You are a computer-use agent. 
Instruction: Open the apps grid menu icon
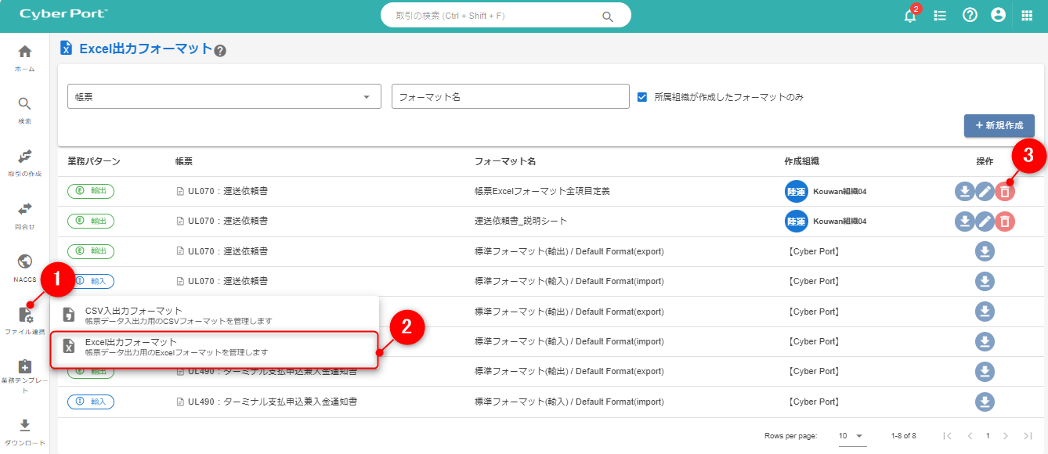(x=1027, y=15)
